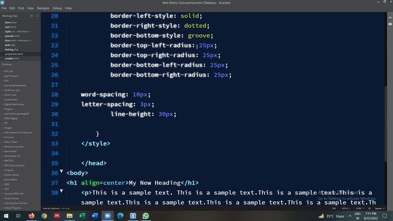
Task: Open the File menu
Action: pyautogui.click(x=4, y=8)
